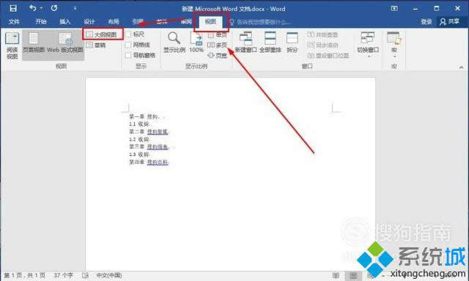469x281 pixels.
Task: Select 单页 (One Page) zoom option
Action: (217, 35)
